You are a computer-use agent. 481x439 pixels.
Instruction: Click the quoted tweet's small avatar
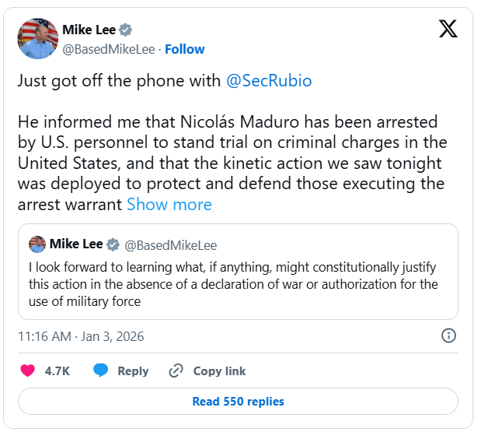pyautogui.click(x=37, y=244)
